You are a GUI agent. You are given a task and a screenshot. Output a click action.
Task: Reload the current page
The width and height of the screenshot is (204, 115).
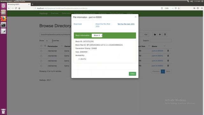coord(16,8)
